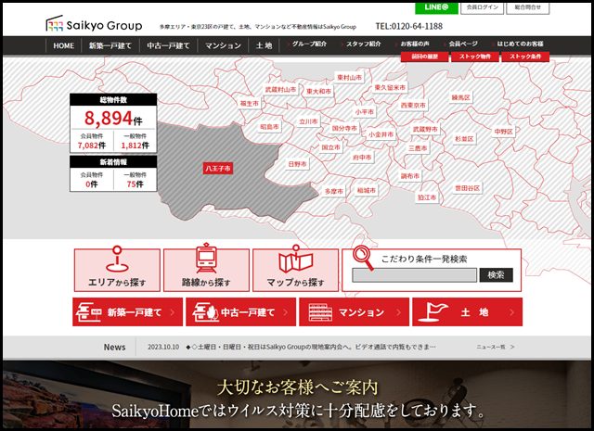Select 東久留米市 map label

point(390,87)
